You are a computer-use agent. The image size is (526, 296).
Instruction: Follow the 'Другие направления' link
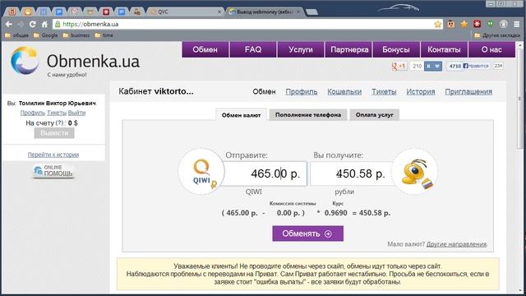(456, 244)
